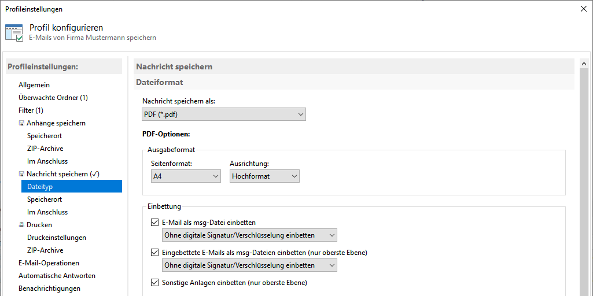The image size is (593, 296).
Task: Open Druckeinstellungen under Drucken
Action: click(x=57, y=238)
